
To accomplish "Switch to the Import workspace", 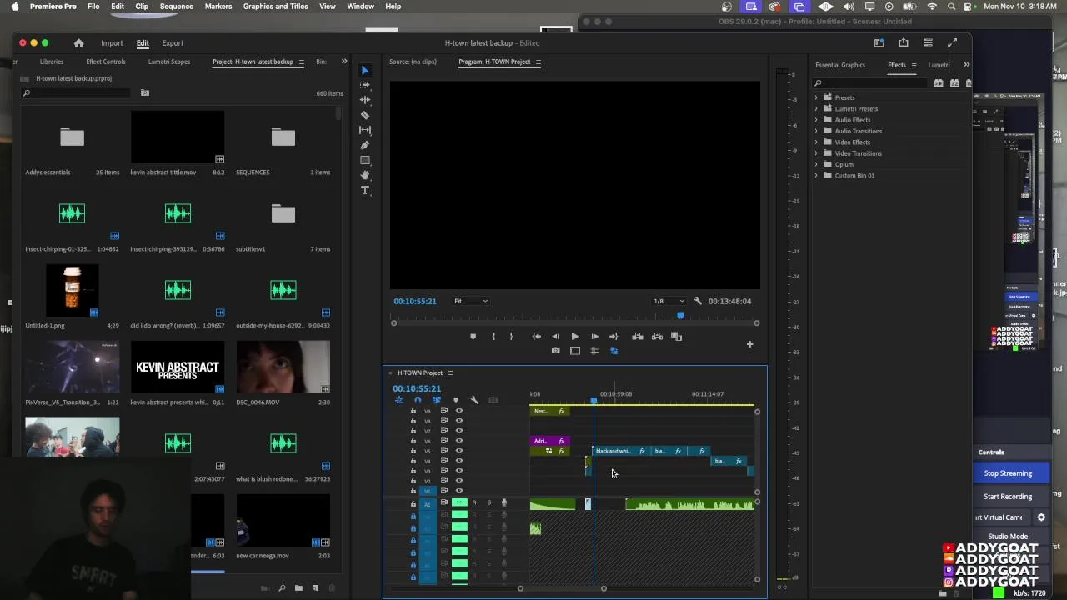I will (112, 43).
